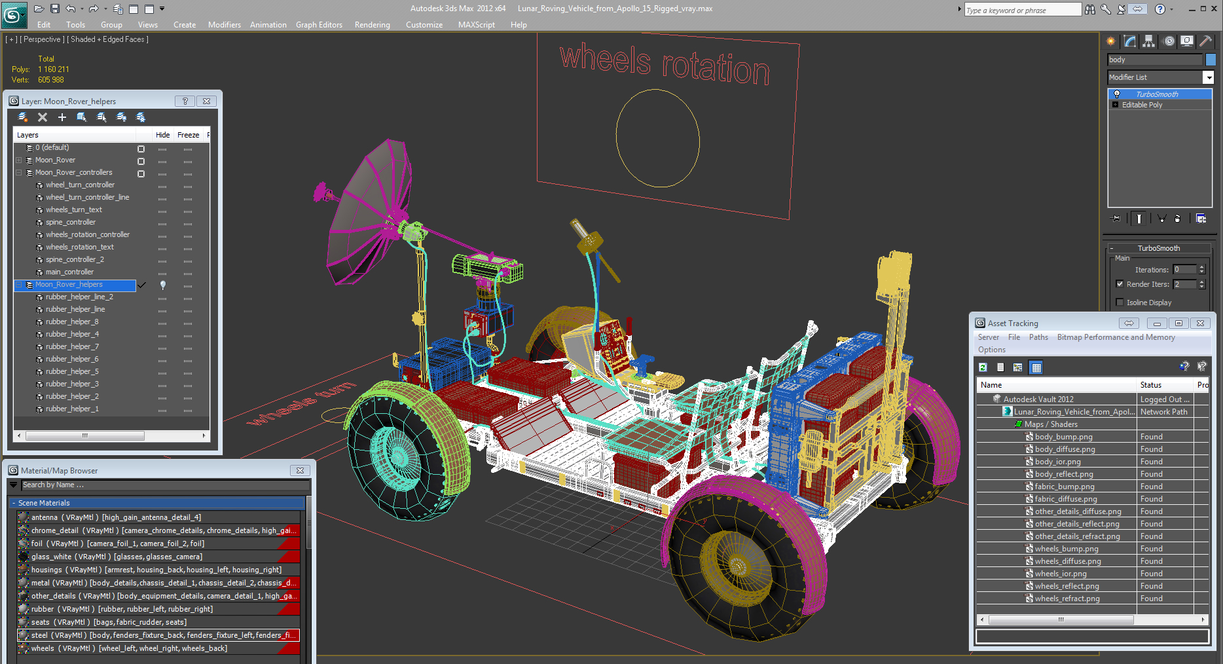Collapse the Moon_Rover_helpers layer node
Image resolution: width=1223 pixels, height=664 pixels.
tap(19, 285)
